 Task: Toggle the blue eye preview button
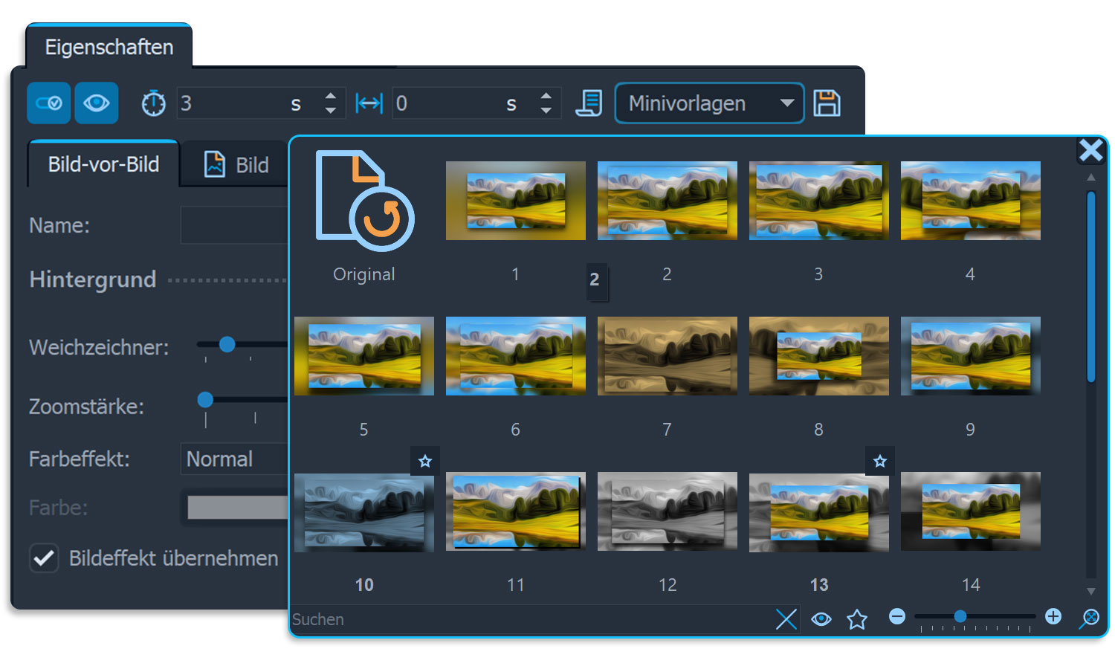(97, 103)
